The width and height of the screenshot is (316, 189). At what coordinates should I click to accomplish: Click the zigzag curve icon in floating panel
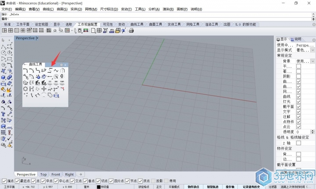56,70
